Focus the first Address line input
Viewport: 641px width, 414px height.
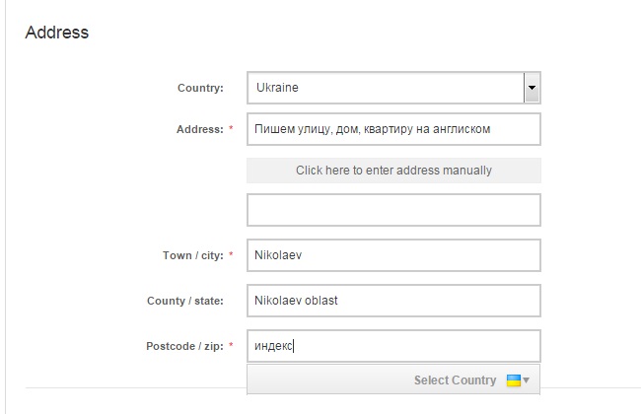pos(393,128)
